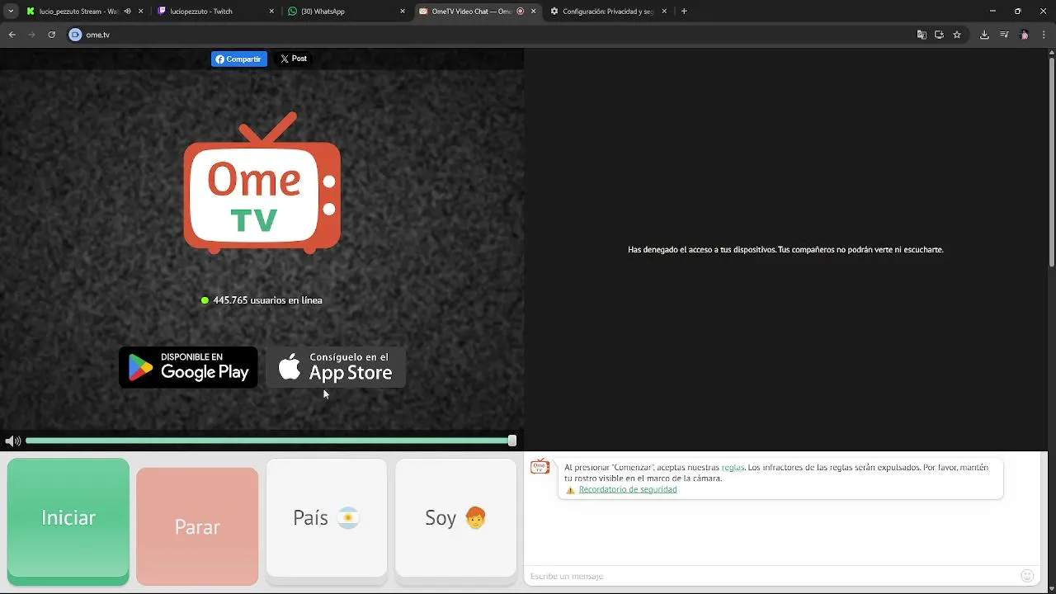Bookmark this page with the star
The height and width of the screenshot is (594, 1056).
[957, 35]
